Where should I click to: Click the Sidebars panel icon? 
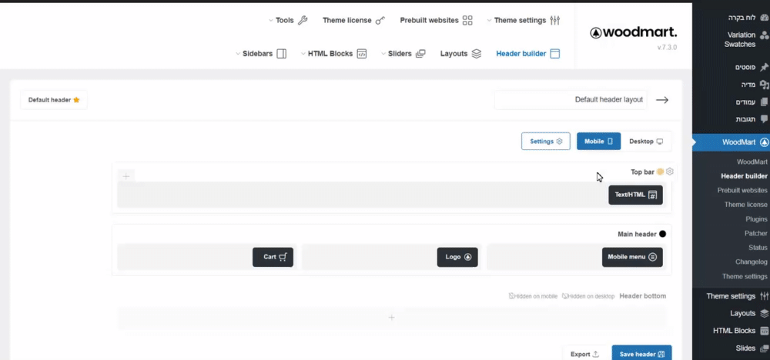(281, 53)
